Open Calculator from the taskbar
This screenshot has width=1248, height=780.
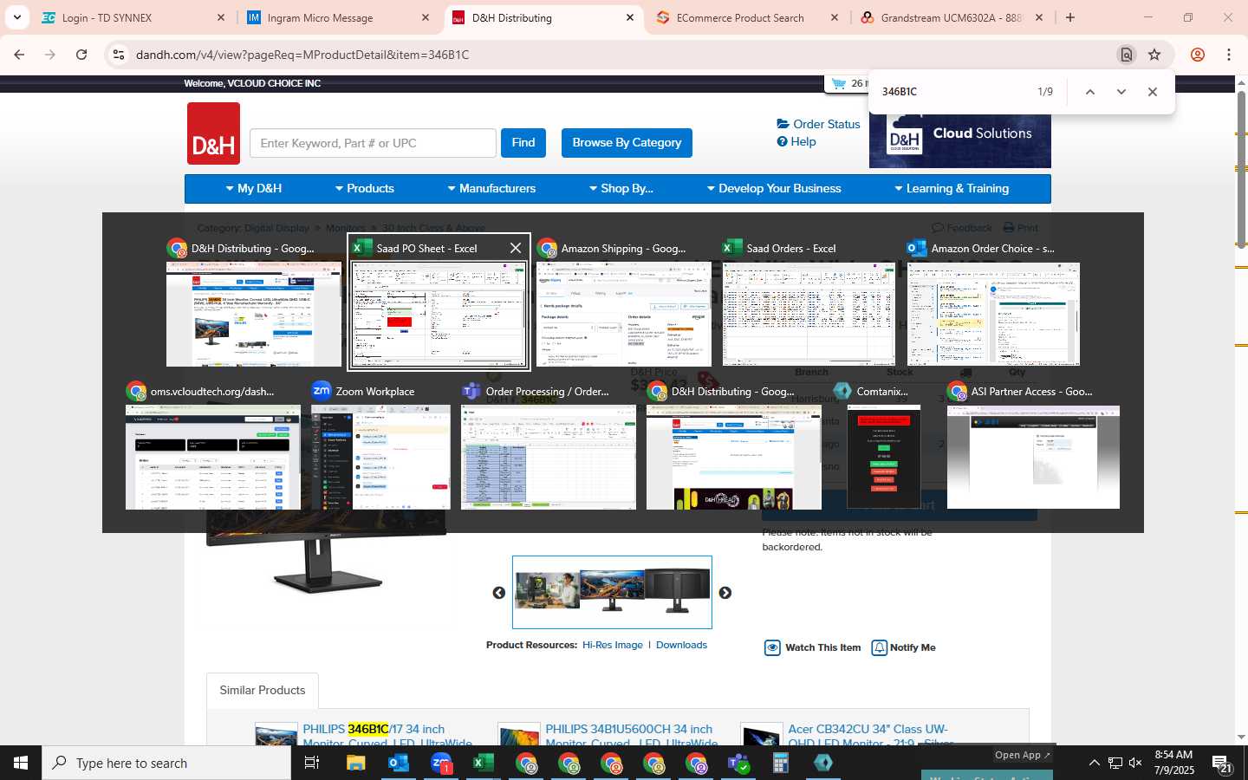[781, 763]
